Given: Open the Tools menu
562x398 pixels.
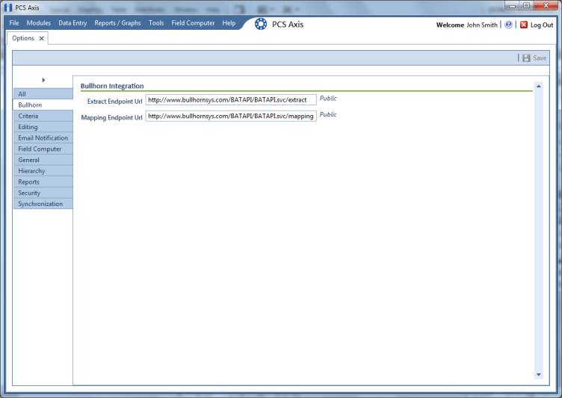Looking at the screenshot, I should [x=156, y=23].
